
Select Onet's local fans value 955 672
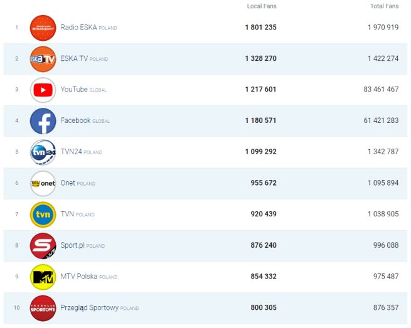264,183
